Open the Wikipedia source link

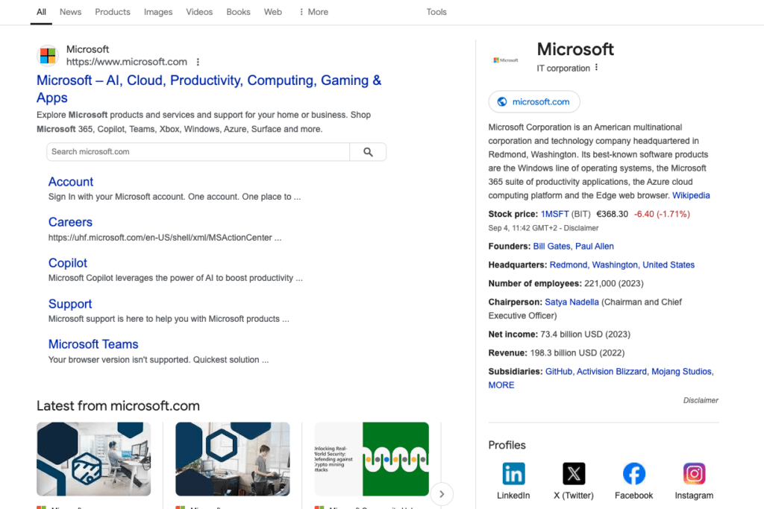pyautogui.click(x=691, y=195)
